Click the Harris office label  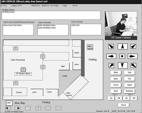[77, 65]
